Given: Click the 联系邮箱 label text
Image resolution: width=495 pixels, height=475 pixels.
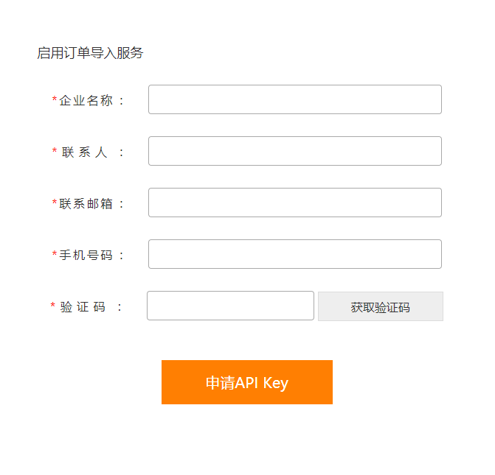Looking at the screenshot, I should pos(86,204).
